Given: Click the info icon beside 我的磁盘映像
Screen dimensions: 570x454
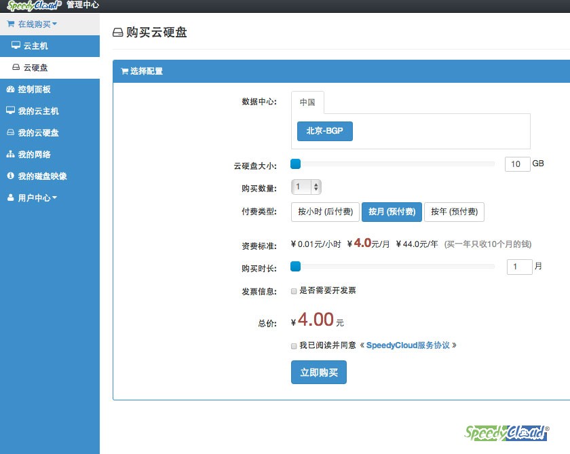Looking at the screenshot, I should tap(11, 176).
